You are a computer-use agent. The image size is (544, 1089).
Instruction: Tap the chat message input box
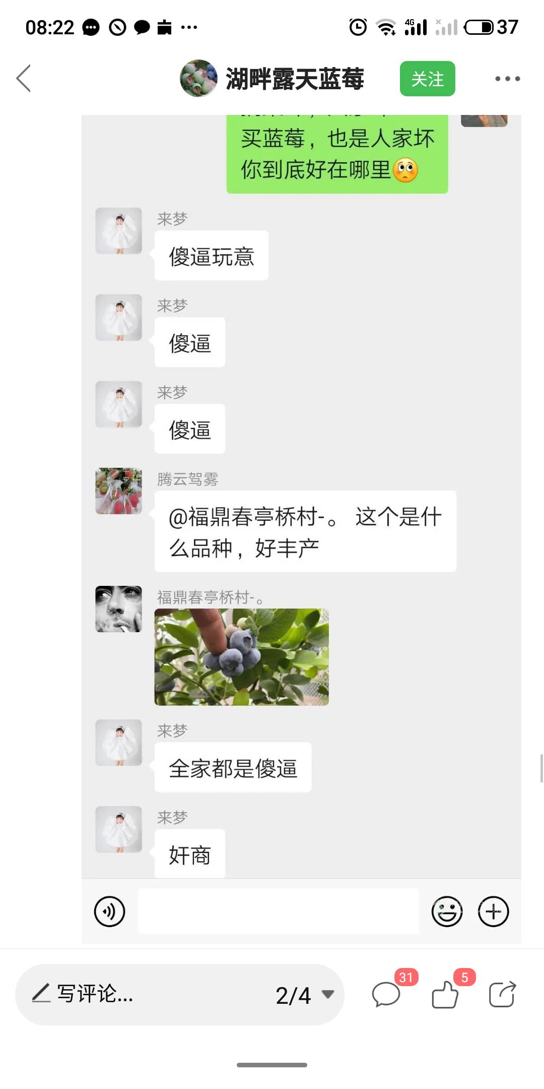coord(278,912)
